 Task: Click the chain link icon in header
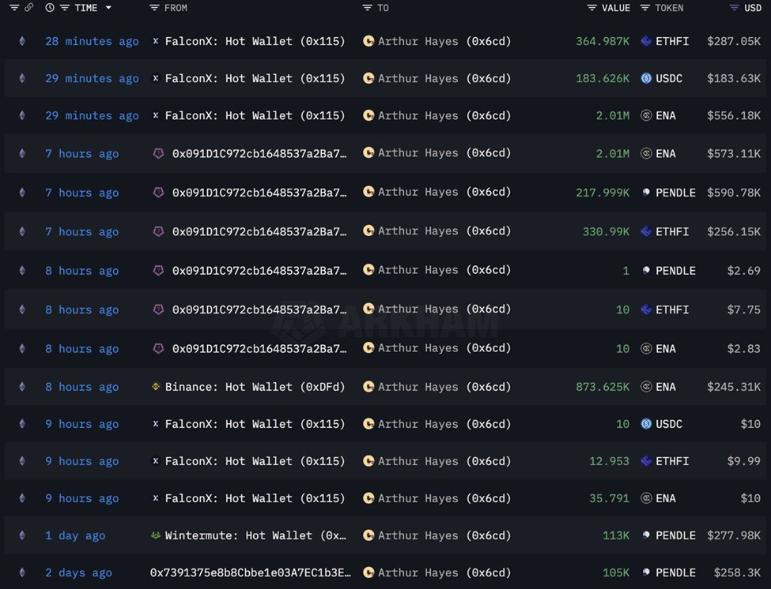point(29,8)
